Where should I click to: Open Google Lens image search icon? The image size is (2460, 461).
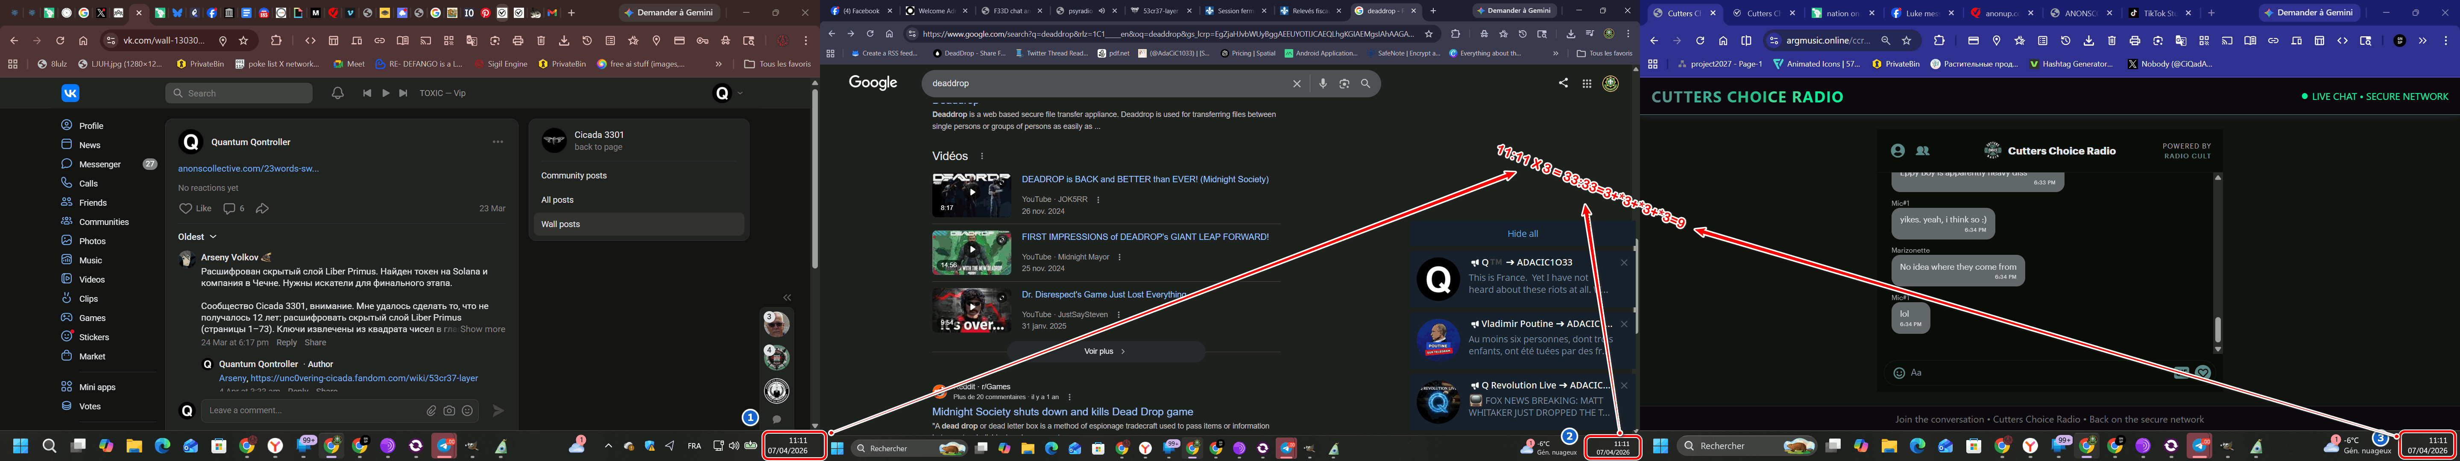click(x=1344, y=84)
